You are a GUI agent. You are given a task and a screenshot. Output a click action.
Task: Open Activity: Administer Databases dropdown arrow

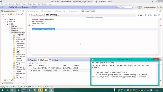coord(30,7)
